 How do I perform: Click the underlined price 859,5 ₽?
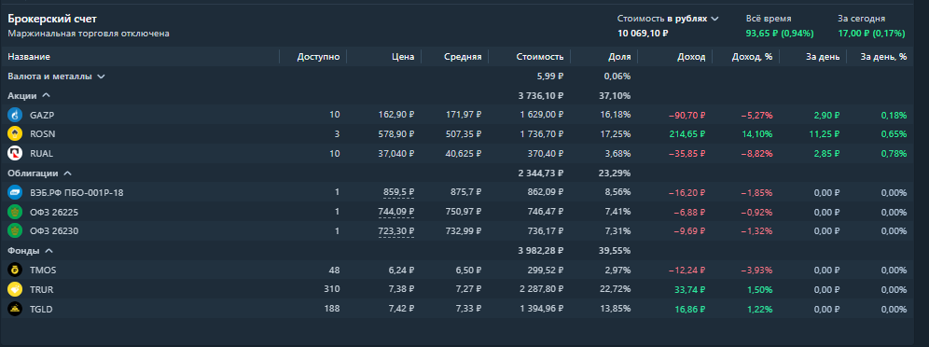click(398, 192)
